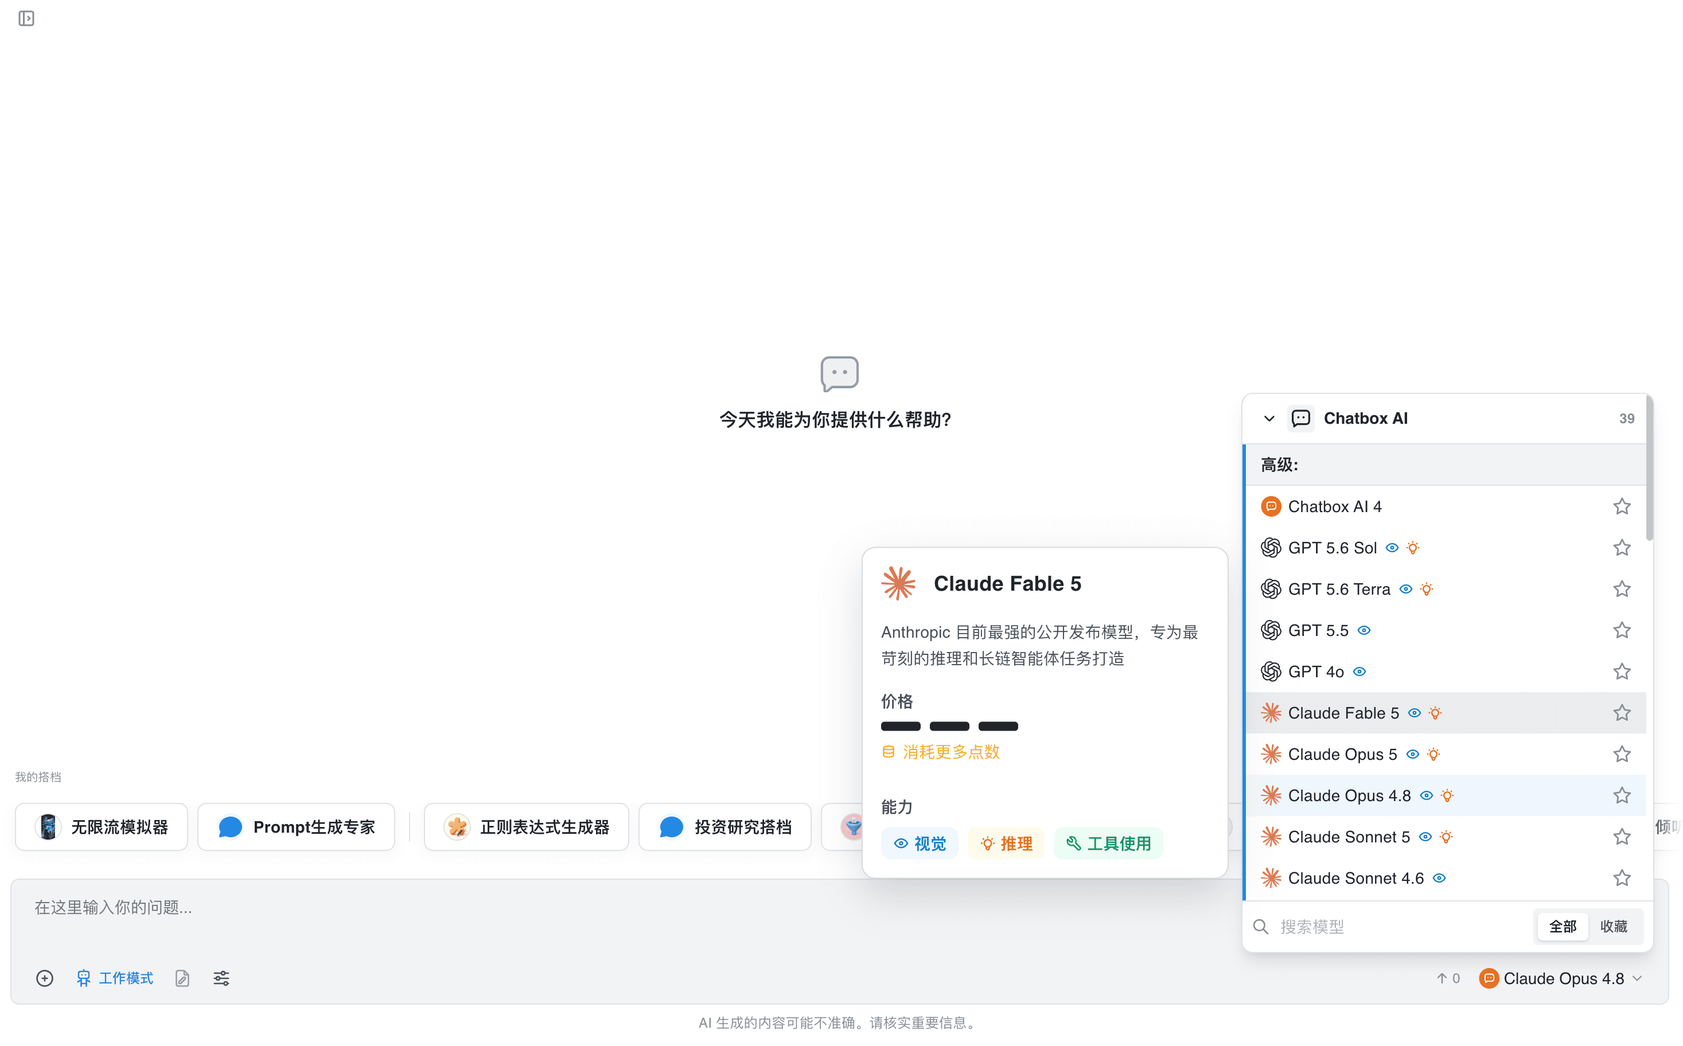Click the 39 model count label

tap(1627, 419)
